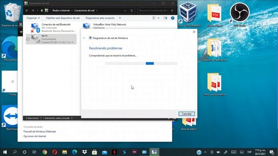Click Diagnosticar esta conexión
This screenshot has width=278, height=156.
coord(100,18)
